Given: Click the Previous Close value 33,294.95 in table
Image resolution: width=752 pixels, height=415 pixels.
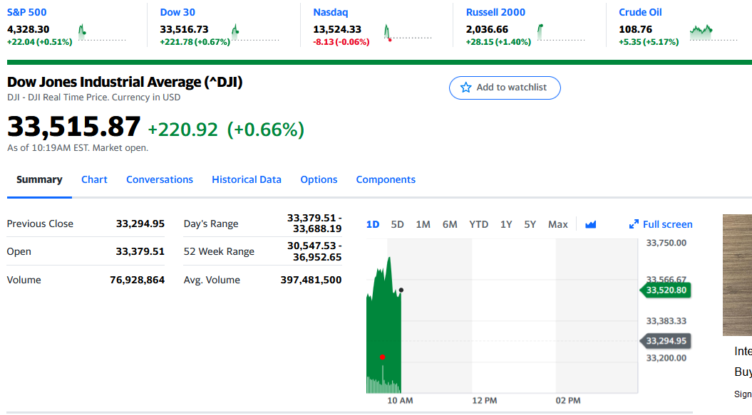Looking at the screenshot, I should pyautogui.click(x=140, y=224).
